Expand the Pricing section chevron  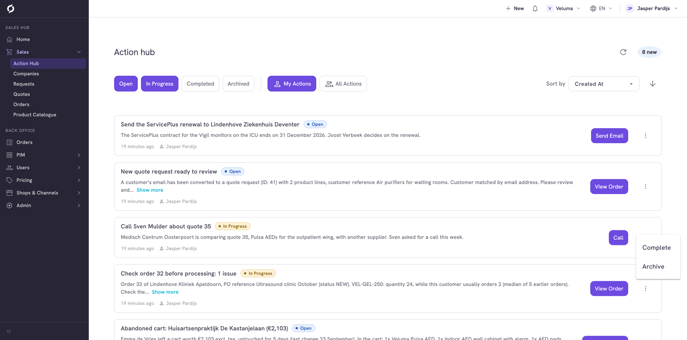(79, 180)
